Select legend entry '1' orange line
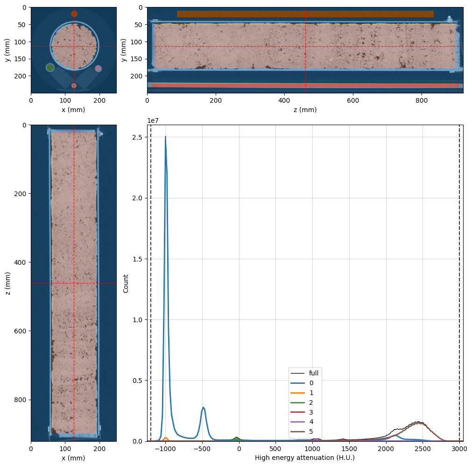 [302, 393]
